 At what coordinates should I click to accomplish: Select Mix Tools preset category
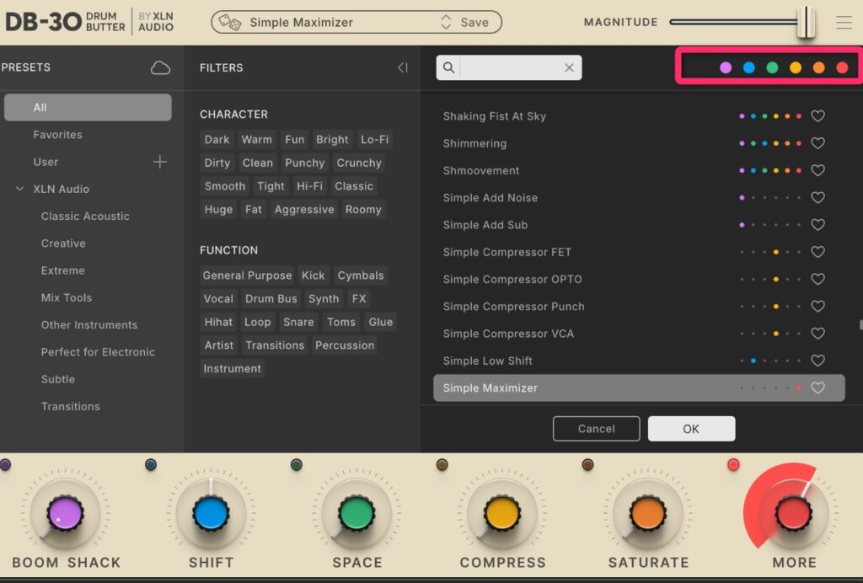pyautogui.click(x=67, y=297)
